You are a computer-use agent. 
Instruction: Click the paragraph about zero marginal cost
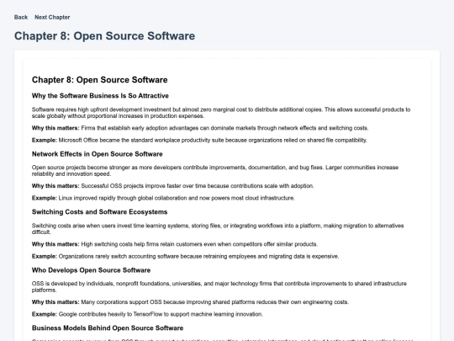tap(221, 113)
